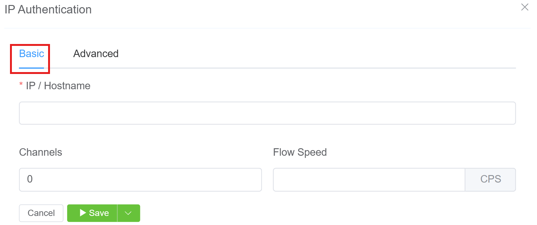The height and width of the screenshot is (225, 537).
Task: Click the Flow Speed label text
Action: pos(300,152)
